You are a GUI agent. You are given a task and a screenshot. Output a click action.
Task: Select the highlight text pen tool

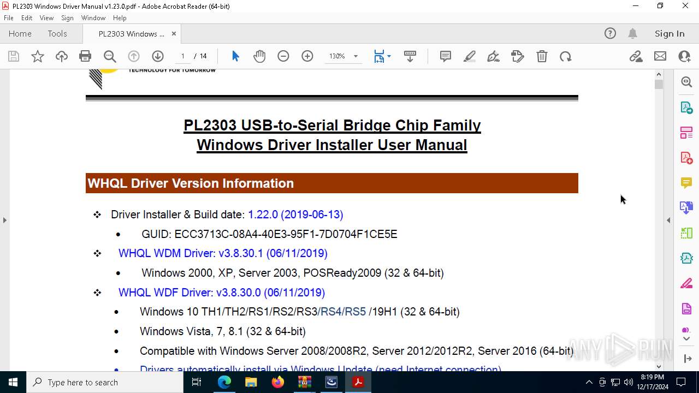[470, 56]
